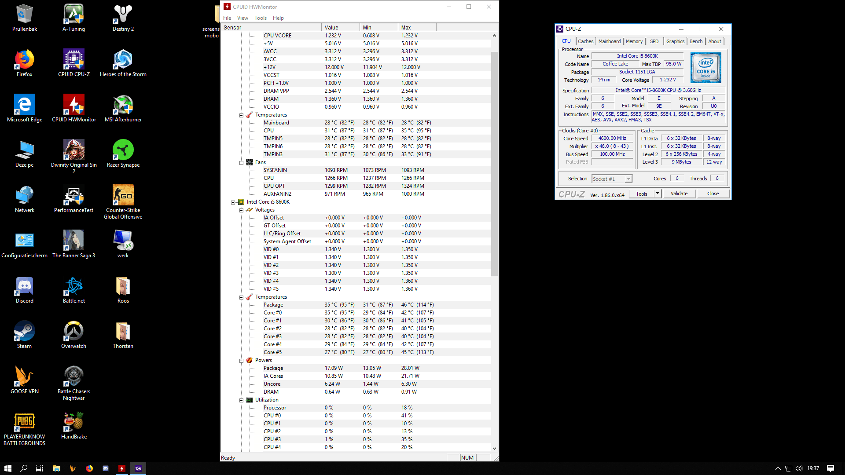845x475 pixels.
Task: Open GOOSE VPN desktop shortcut
Action: pyautogui.click(x=25, y=380)
